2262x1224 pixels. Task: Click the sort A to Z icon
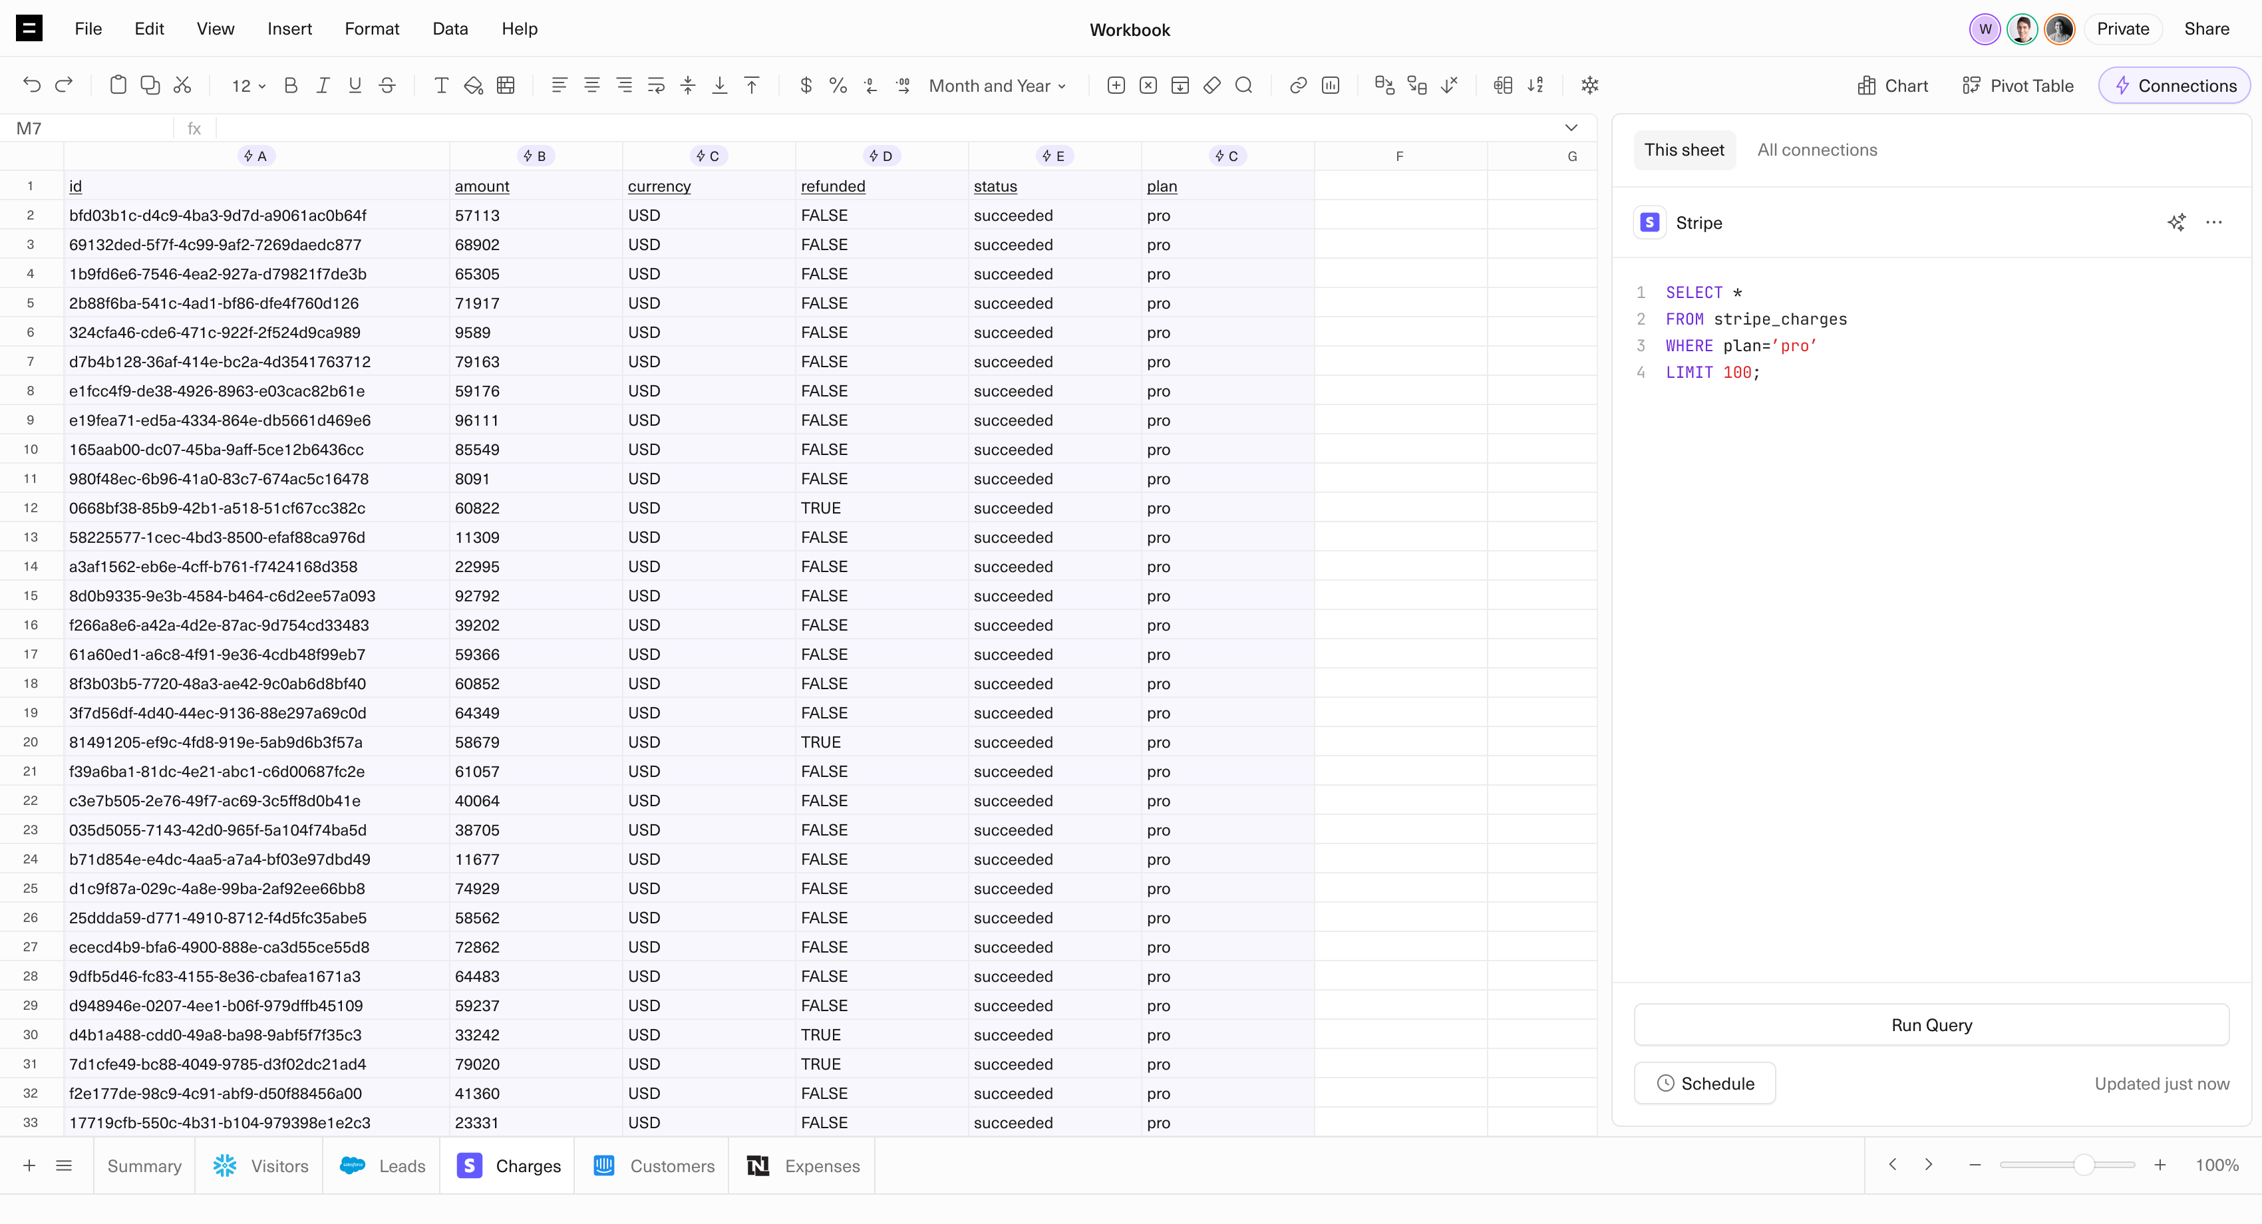click(x=1535, y=85)
